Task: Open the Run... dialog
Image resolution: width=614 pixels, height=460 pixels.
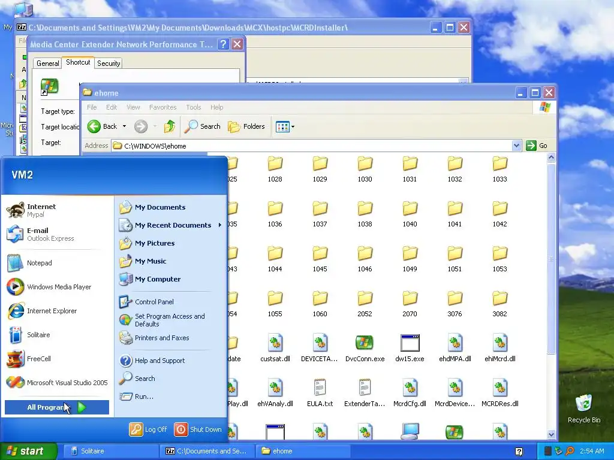Action: (170, 397)
